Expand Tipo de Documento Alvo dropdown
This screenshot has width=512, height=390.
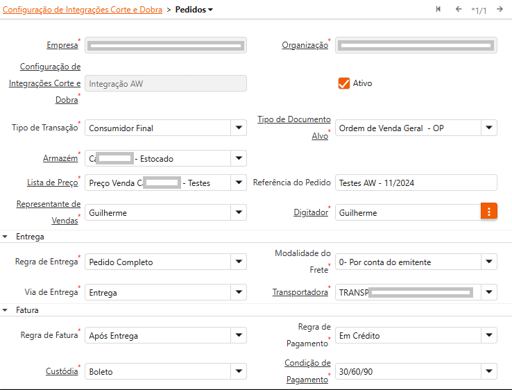click(489, 128)
